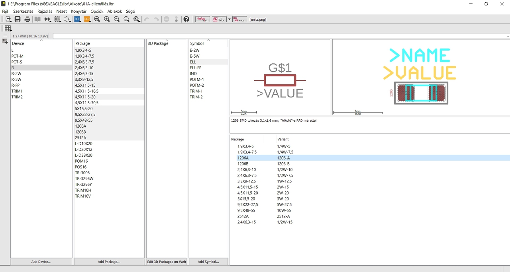
Task: Click the Add Device... button
Action: [x=41, y=262]
